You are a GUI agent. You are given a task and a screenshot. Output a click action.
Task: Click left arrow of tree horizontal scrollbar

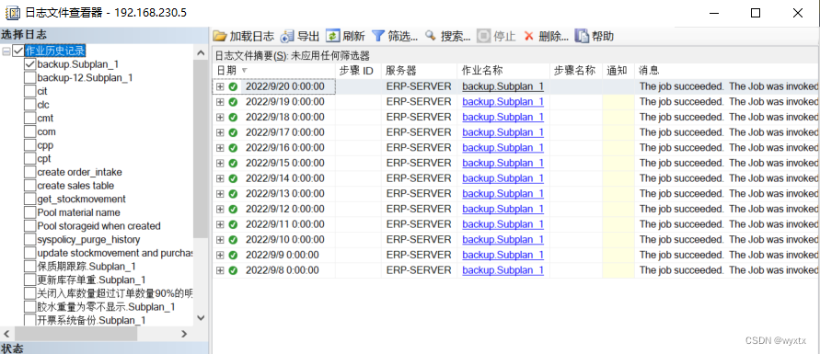[6, 334]
